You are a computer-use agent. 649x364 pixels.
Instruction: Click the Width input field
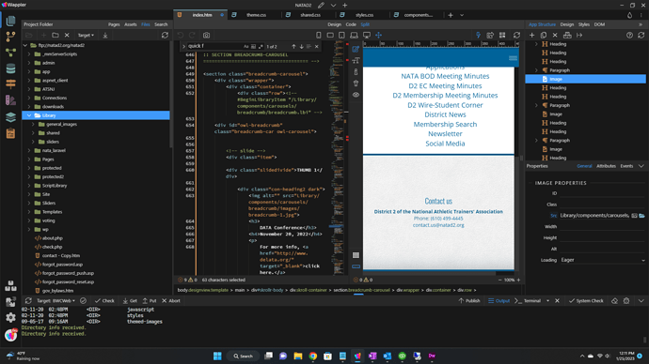pos(603,227)
